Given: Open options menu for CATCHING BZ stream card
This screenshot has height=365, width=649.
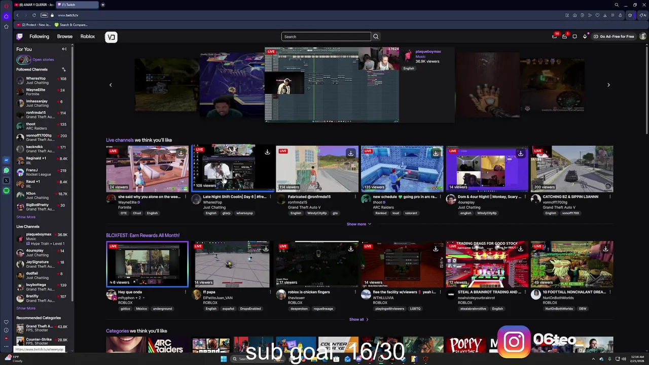Looking at the screenshot, I should coord(610,197).
